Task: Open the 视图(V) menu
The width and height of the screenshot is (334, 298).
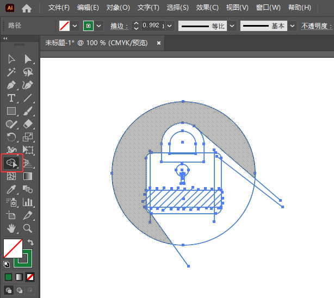Action: tap(237, 8)
